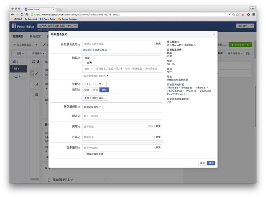
Task: Click info icon next to 語言
Action: tap(79, 116)
